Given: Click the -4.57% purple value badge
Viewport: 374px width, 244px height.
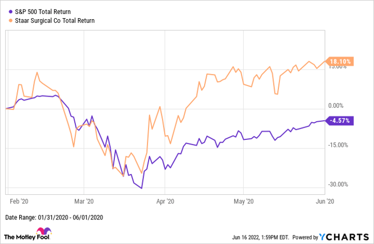Looking at the screenshot, I should pos(339,121).
